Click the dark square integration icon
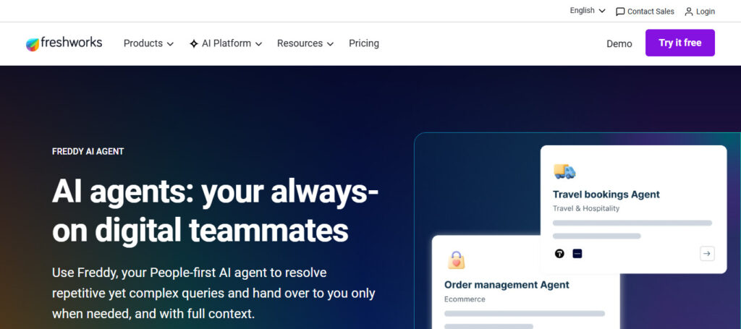 pyautogui.click(x=577, y=254)
